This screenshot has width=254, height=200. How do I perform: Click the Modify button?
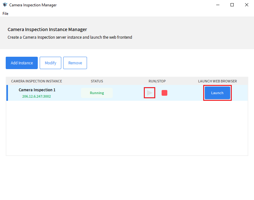[x=50, y=63]
